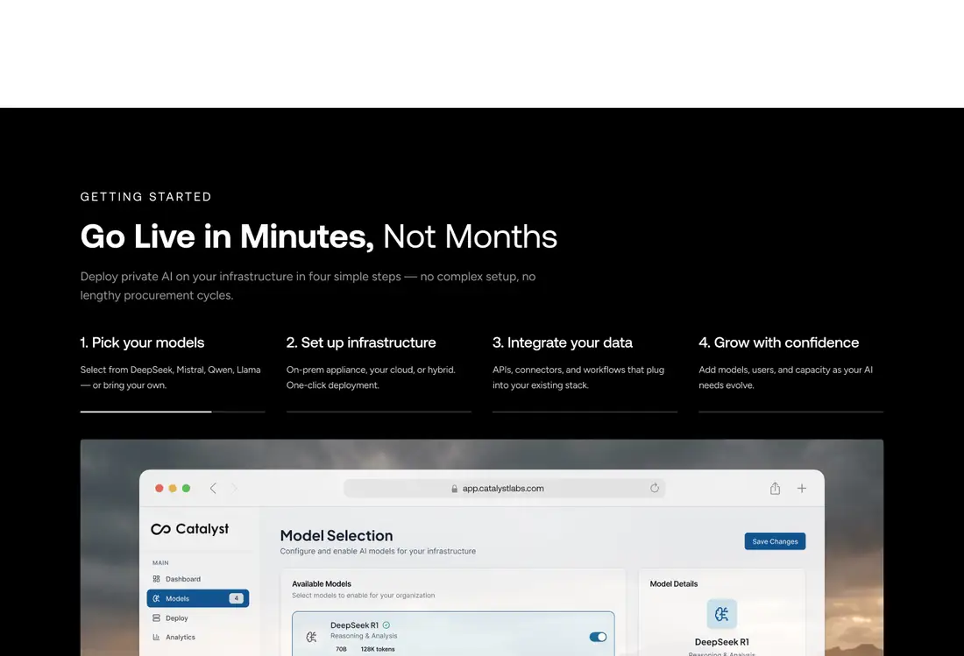Screen dimensions: 964x656
Task: Click the 'Available Models' heading
Action: tap(322, 583)
